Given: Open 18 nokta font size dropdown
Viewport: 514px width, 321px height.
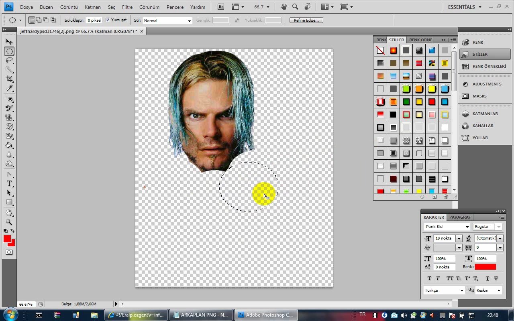Looking at the screenshot, I should pos(459,238).
